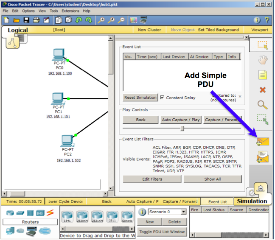Adjust the play speed slider handle
Viewport: 275px width, 240px height.
tap(182, 128)
